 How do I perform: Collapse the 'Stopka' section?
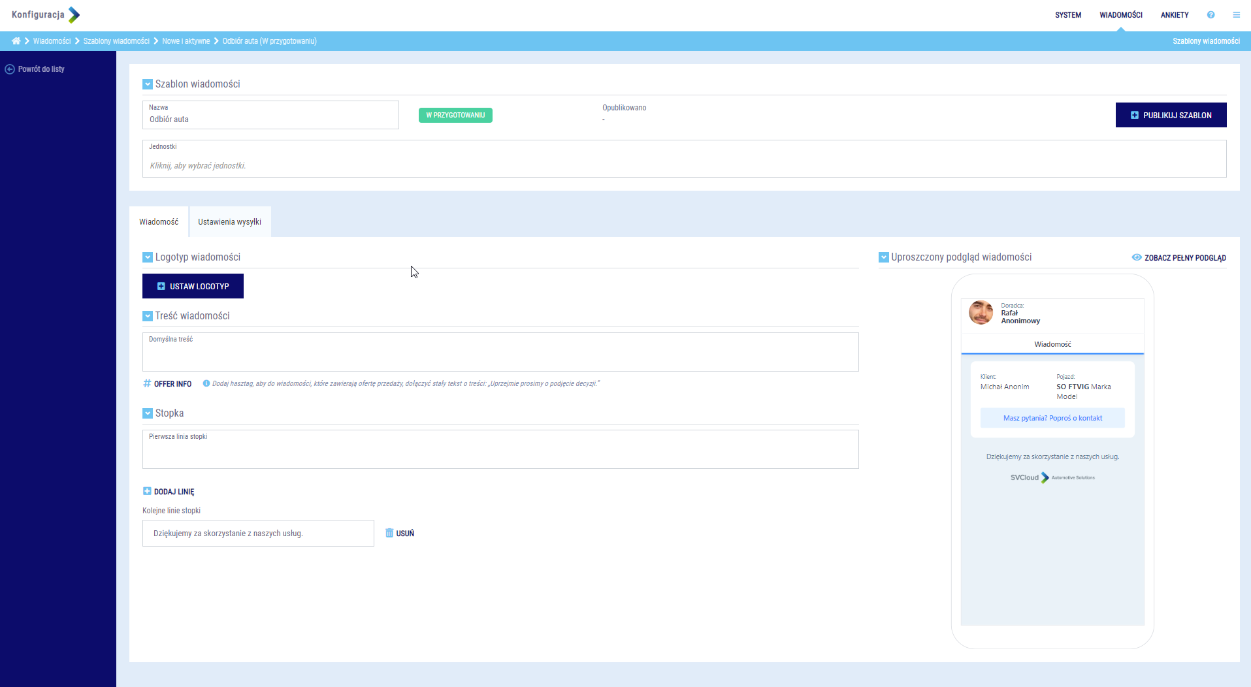(x=148, y=413)
